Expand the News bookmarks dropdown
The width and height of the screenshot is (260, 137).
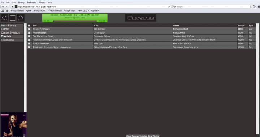(83, 10)
